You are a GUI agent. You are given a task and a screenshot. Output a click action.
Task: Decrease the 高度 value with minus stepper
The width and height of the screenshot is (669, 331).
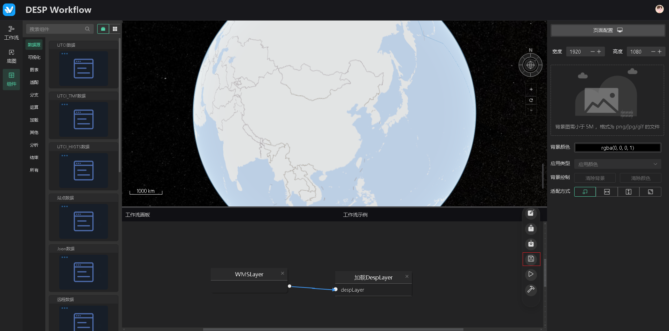(653, 52)
